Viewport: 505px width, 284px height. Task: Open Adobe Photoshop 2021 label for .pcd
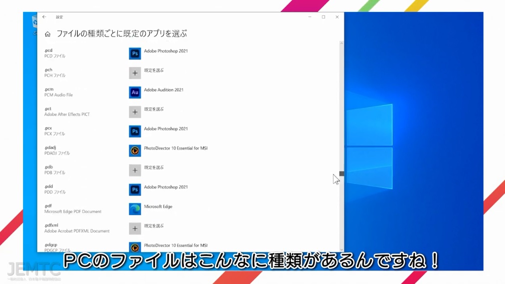(166, 51)
